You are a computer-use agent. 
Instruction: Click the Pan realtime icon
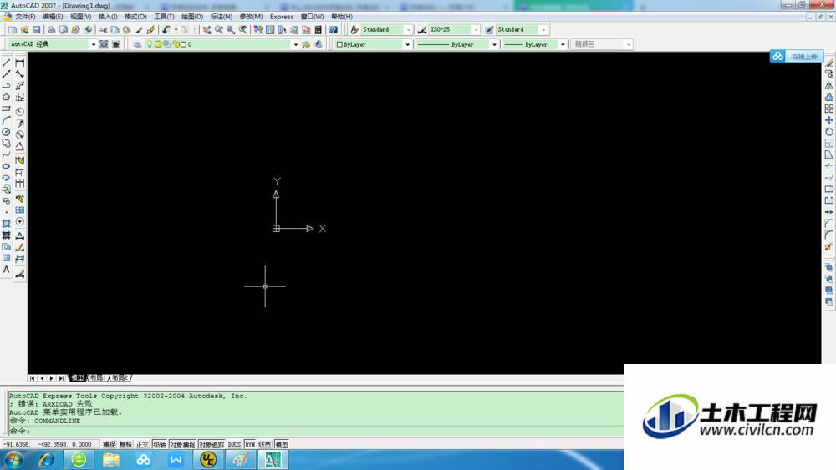(x=206, y=30)
